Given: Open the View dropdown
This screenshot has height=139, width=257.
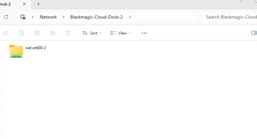Looking at the screenshot, I should pyautogui.click(x=121, y=33).
